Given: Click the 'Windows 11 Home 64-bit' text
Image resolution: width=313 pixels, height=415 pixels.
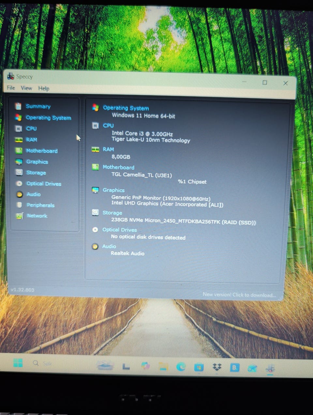Looking at the screenshot, I should point(143,116).
